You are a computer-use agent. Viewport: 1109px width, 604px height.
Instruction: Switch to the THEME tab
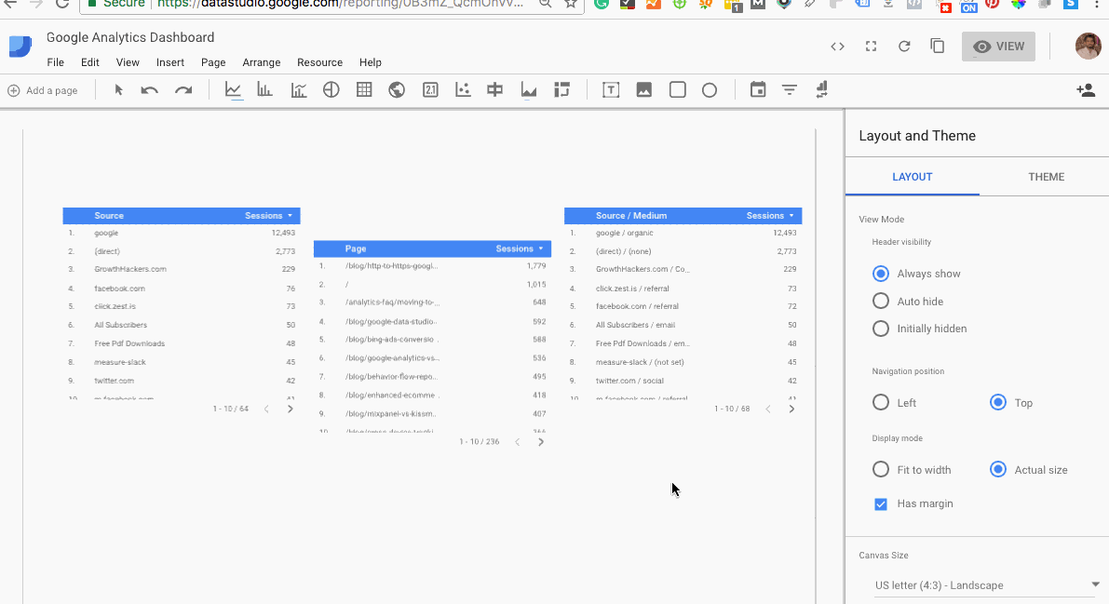[x=1046, y=176]
